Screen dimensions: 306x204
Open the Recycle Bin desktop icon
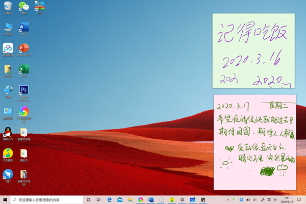tap(8, 8)
